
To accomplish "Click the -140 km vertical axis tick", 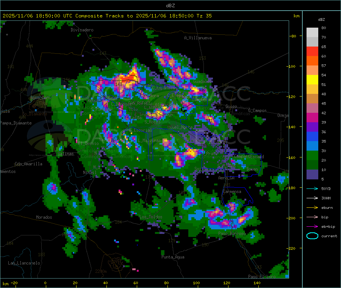I will click(x=292, y=127).
